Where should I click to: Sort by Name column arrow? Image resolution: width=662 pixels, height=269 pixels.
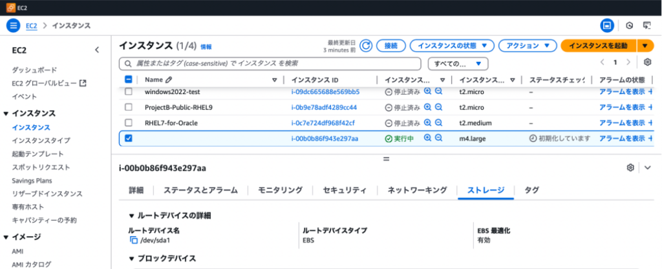pos(274,79)
